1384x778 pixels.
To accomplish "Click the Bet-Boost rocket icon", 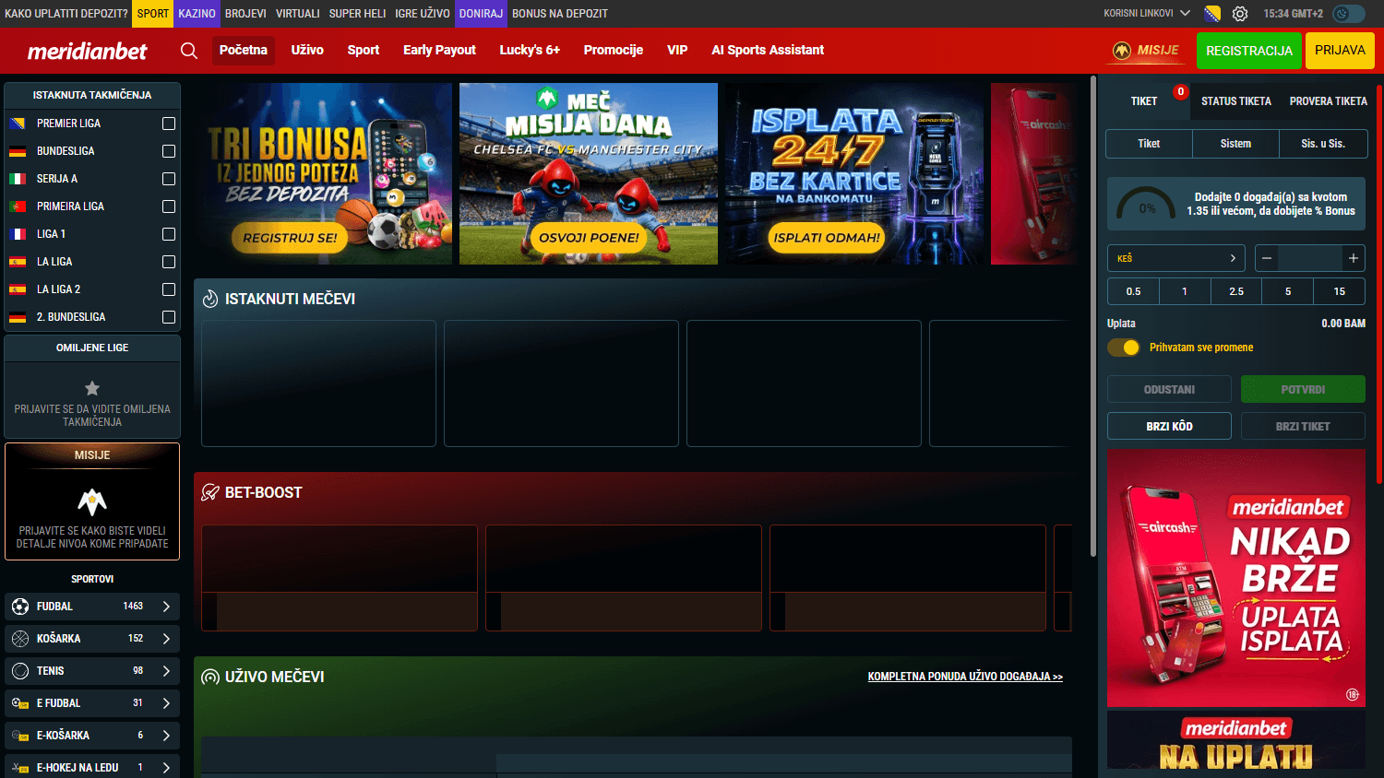I will tap(210, 492).
